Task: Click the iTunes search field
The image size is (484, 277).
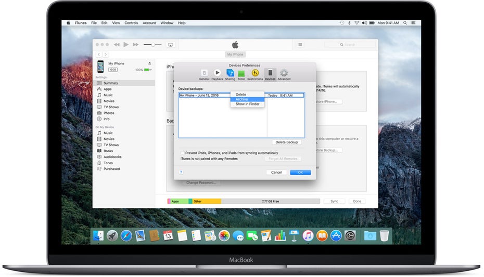Action: click(350, 45)
